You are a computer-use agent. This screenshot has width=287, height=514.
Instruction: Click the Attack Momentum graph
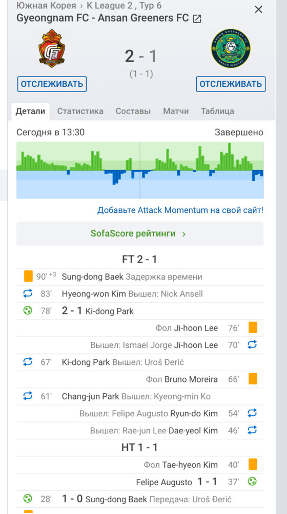coord(140,170)
